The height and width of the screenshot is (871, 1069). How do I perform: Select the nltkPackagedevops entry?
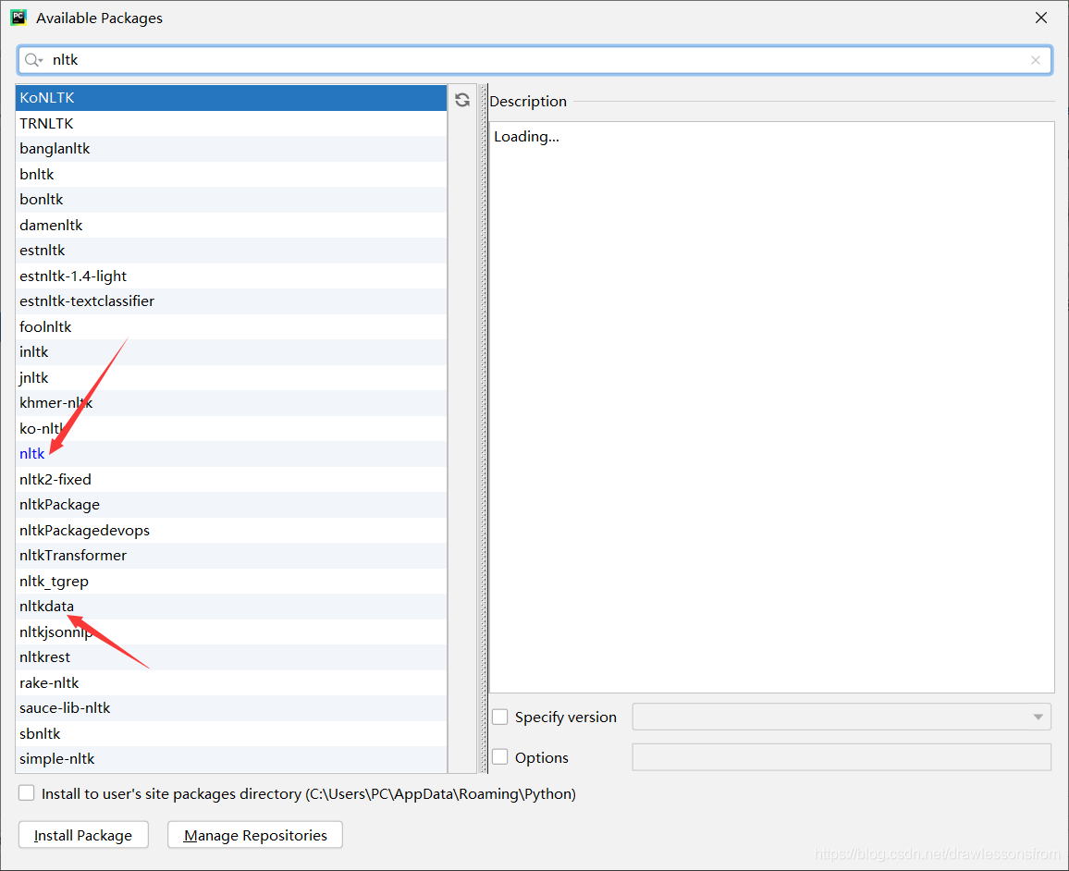point(231,530)
